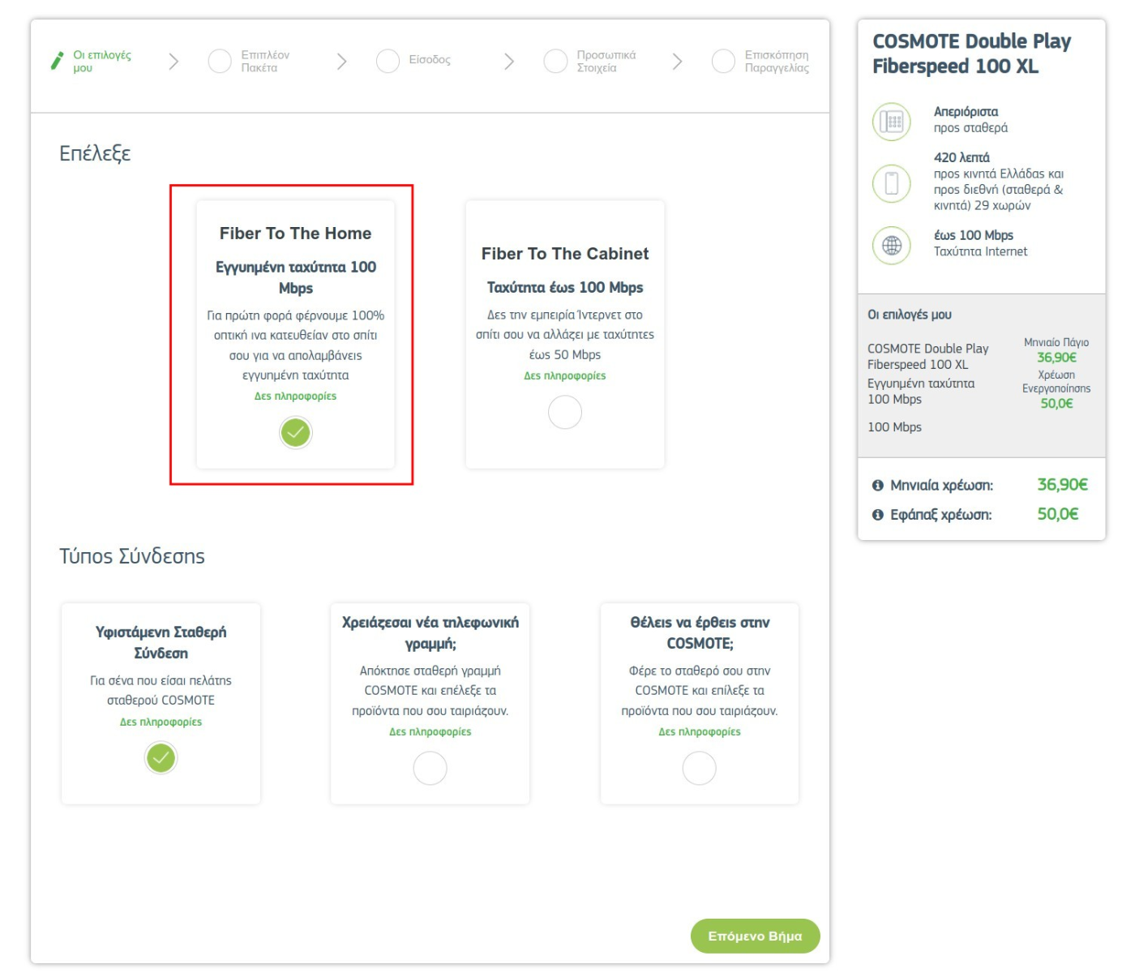Click the globe icon next to έως 100 Mbps

click(x=892, y=245)
